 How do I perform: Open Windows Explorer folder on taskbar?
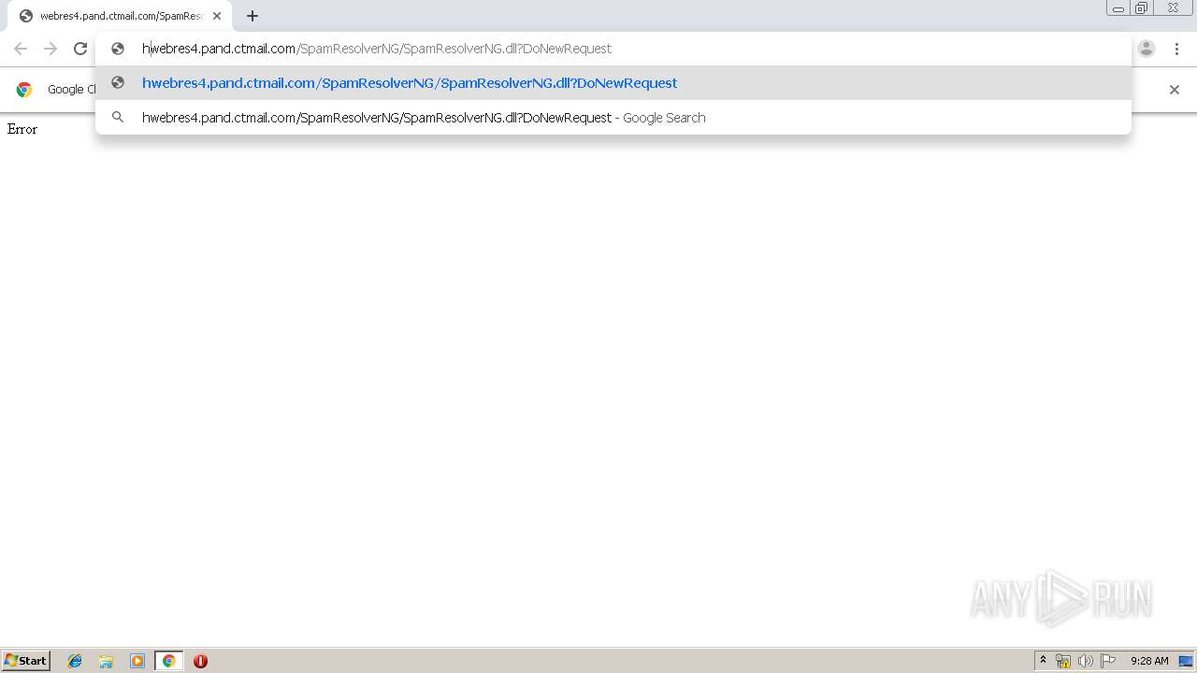[106, 661]
